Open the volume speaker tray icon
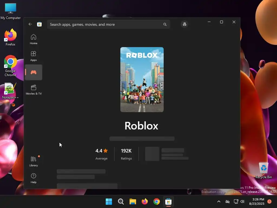The width and height of the screenshot is (277, 208). 242,201
